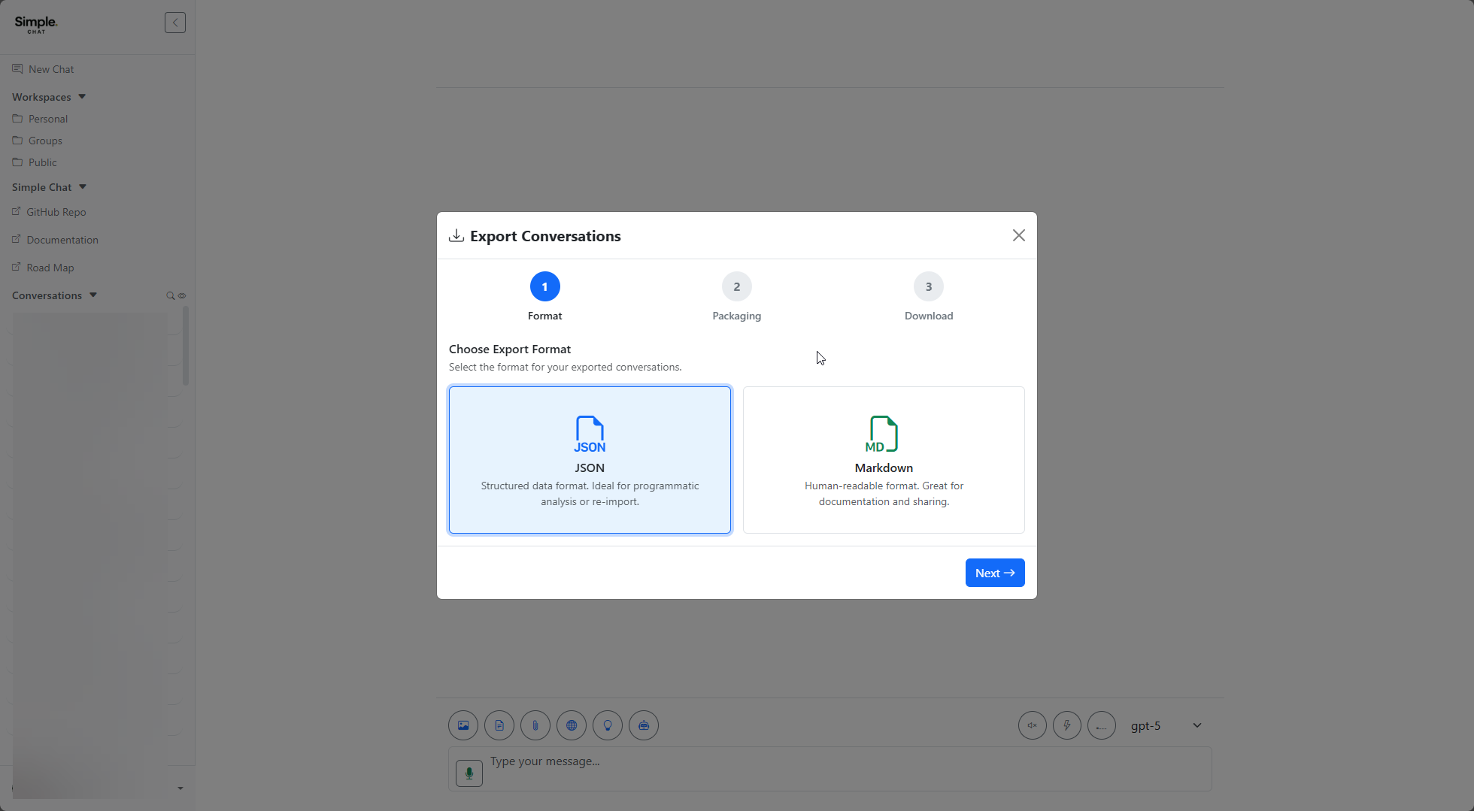The image size is (1474, 811).
Task: Open the Documentation link
Action: click(62, 239)
